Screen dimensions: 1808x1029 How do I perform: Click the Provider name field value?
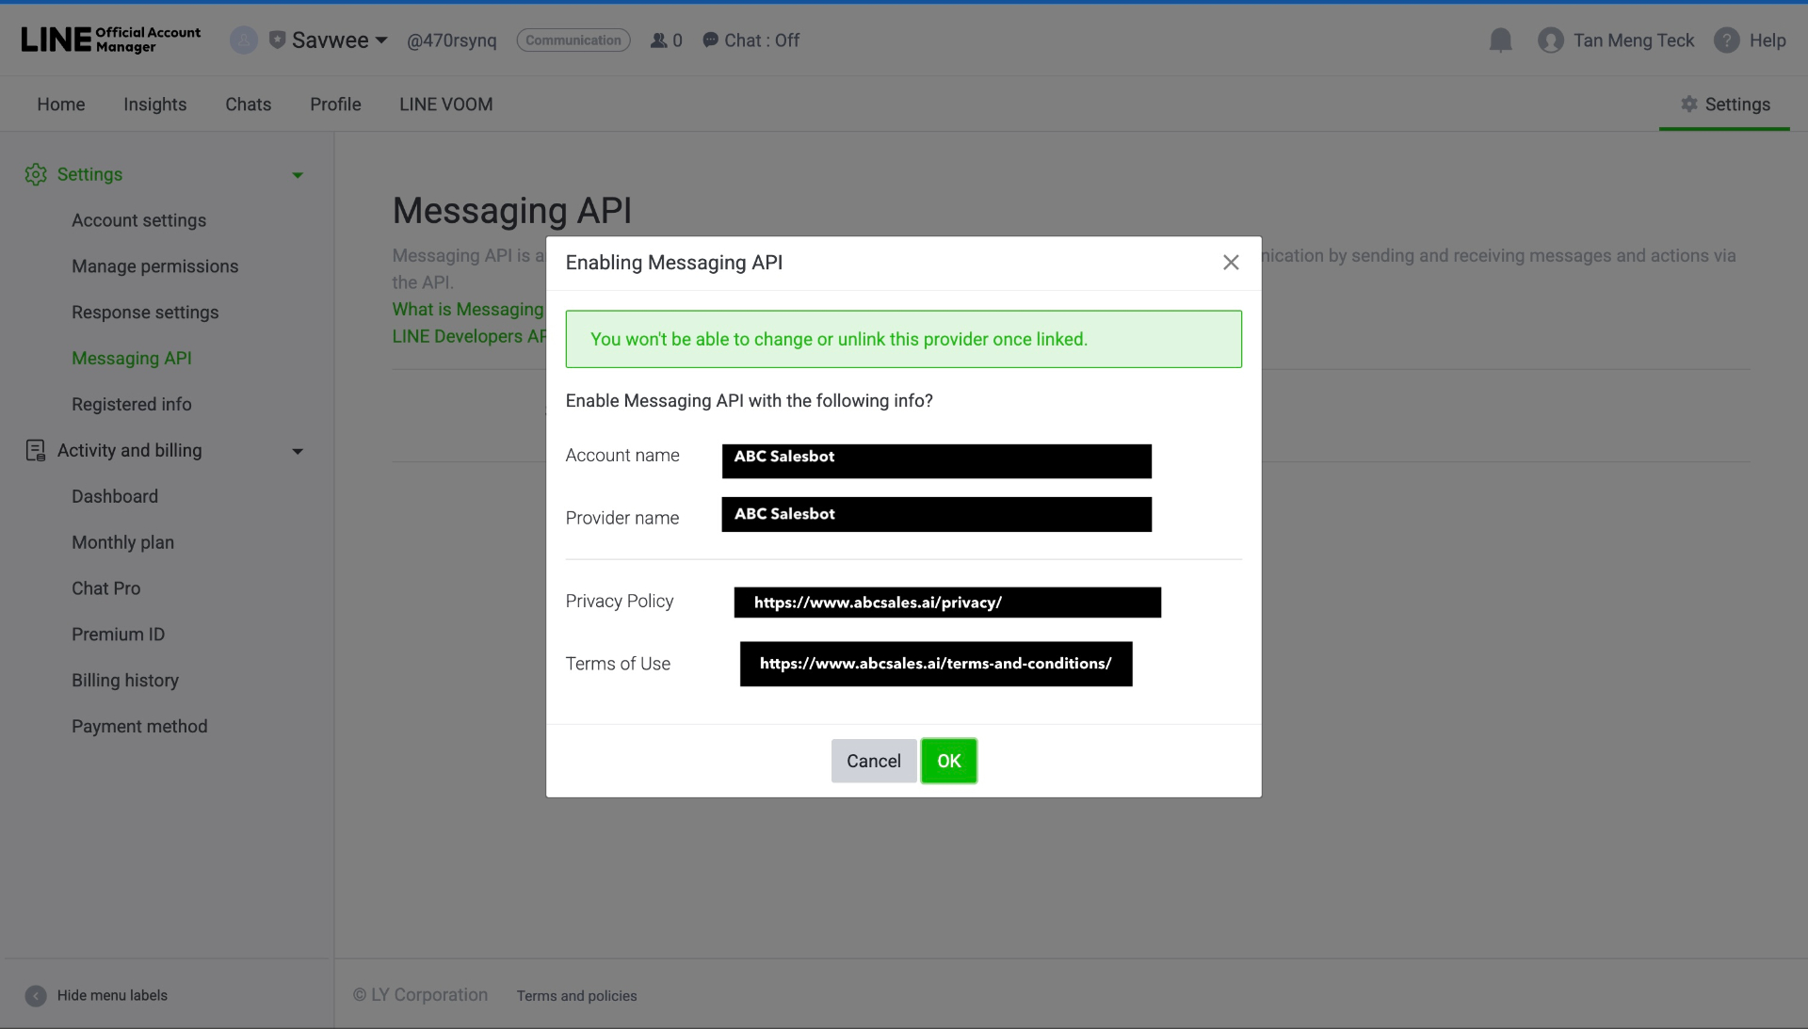[x=936, y=515]
